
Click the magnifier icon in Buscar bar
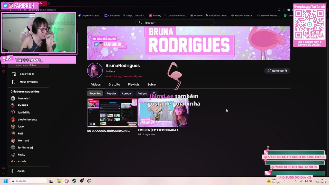141,23
